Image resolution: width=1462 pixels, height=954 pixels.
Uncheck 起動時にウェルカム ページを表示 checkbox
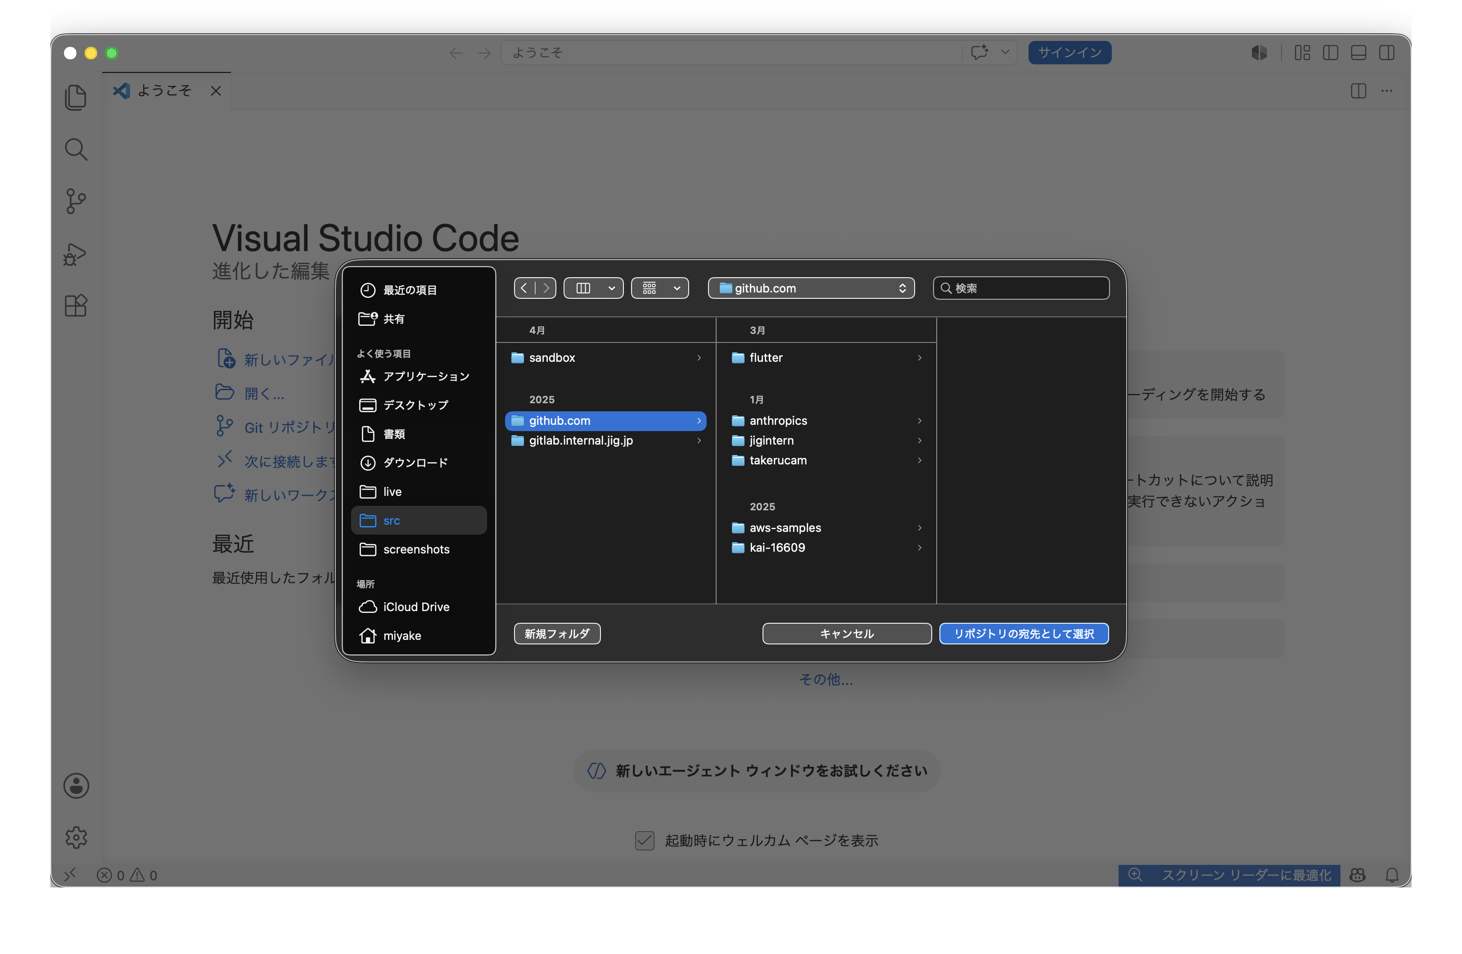tap(645, 840)
